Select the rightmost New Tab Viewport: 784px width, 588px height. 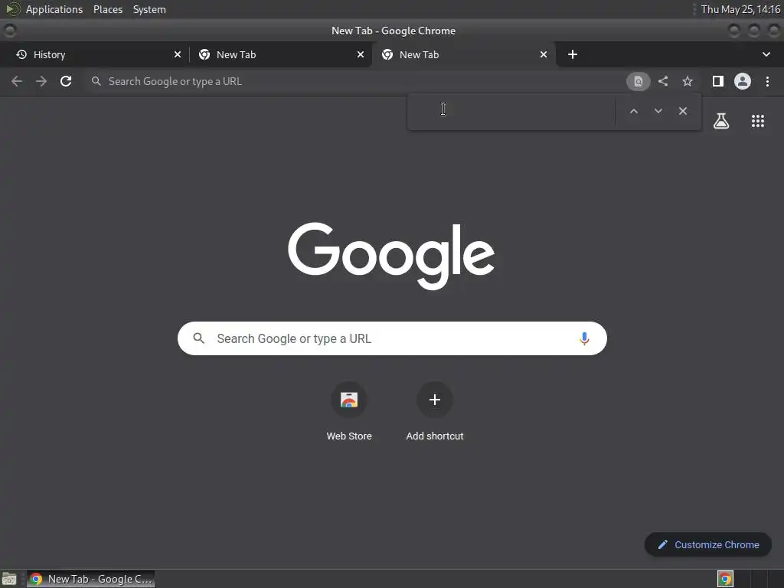[x=464, y=54]
